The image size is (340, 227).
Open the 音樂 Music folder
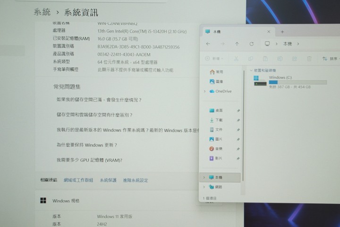219,149
